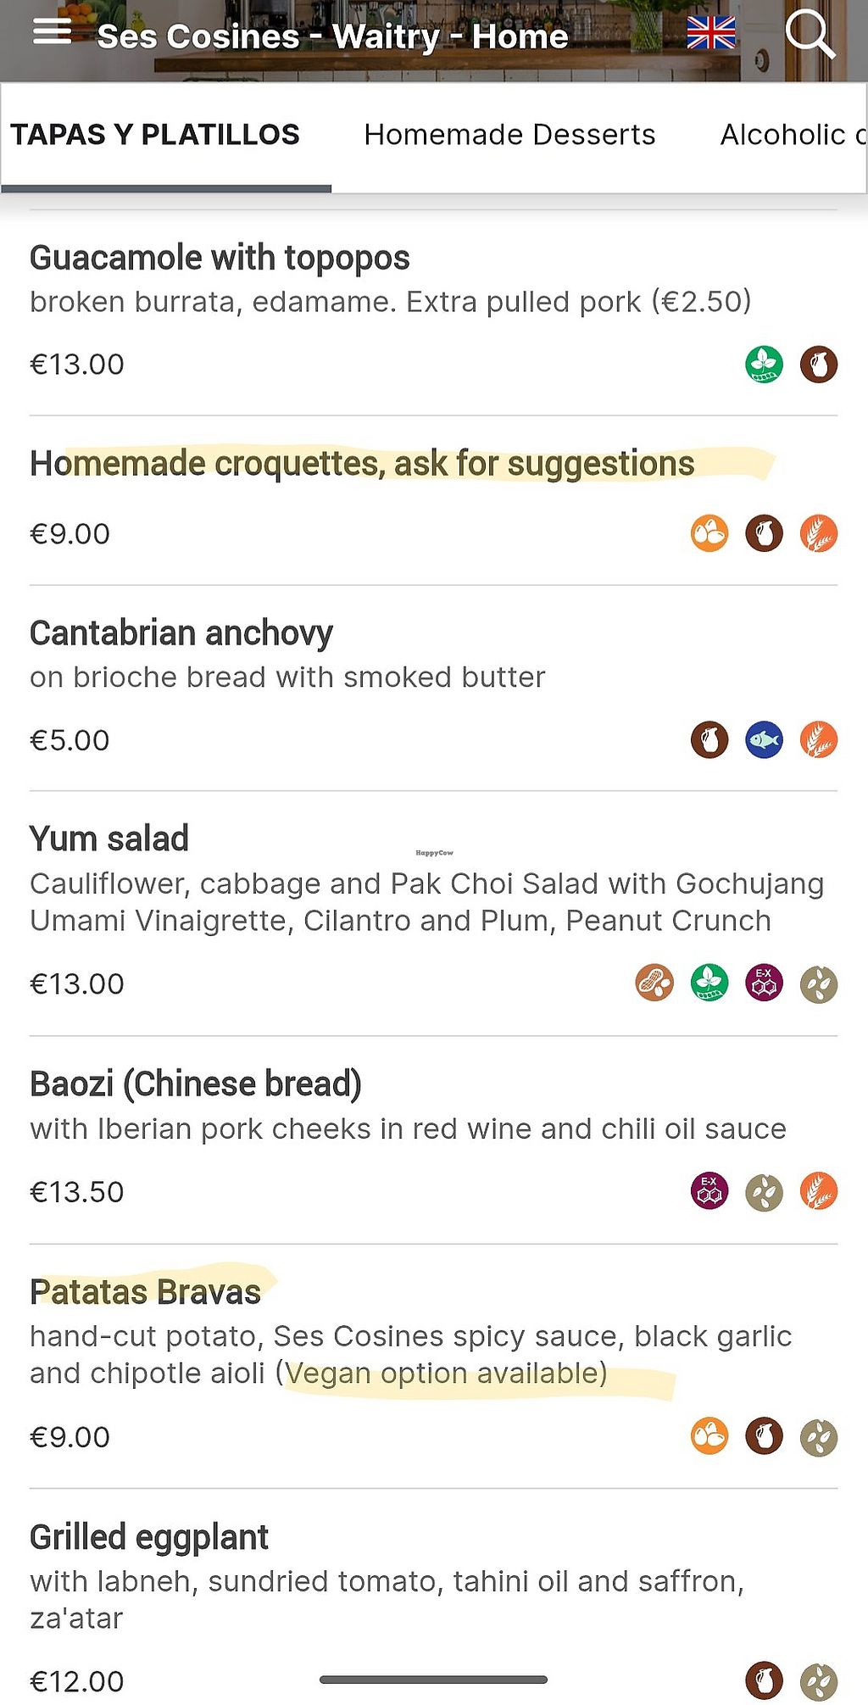
Task: Tap the bottom home indicator bar
Action: 433,1680
